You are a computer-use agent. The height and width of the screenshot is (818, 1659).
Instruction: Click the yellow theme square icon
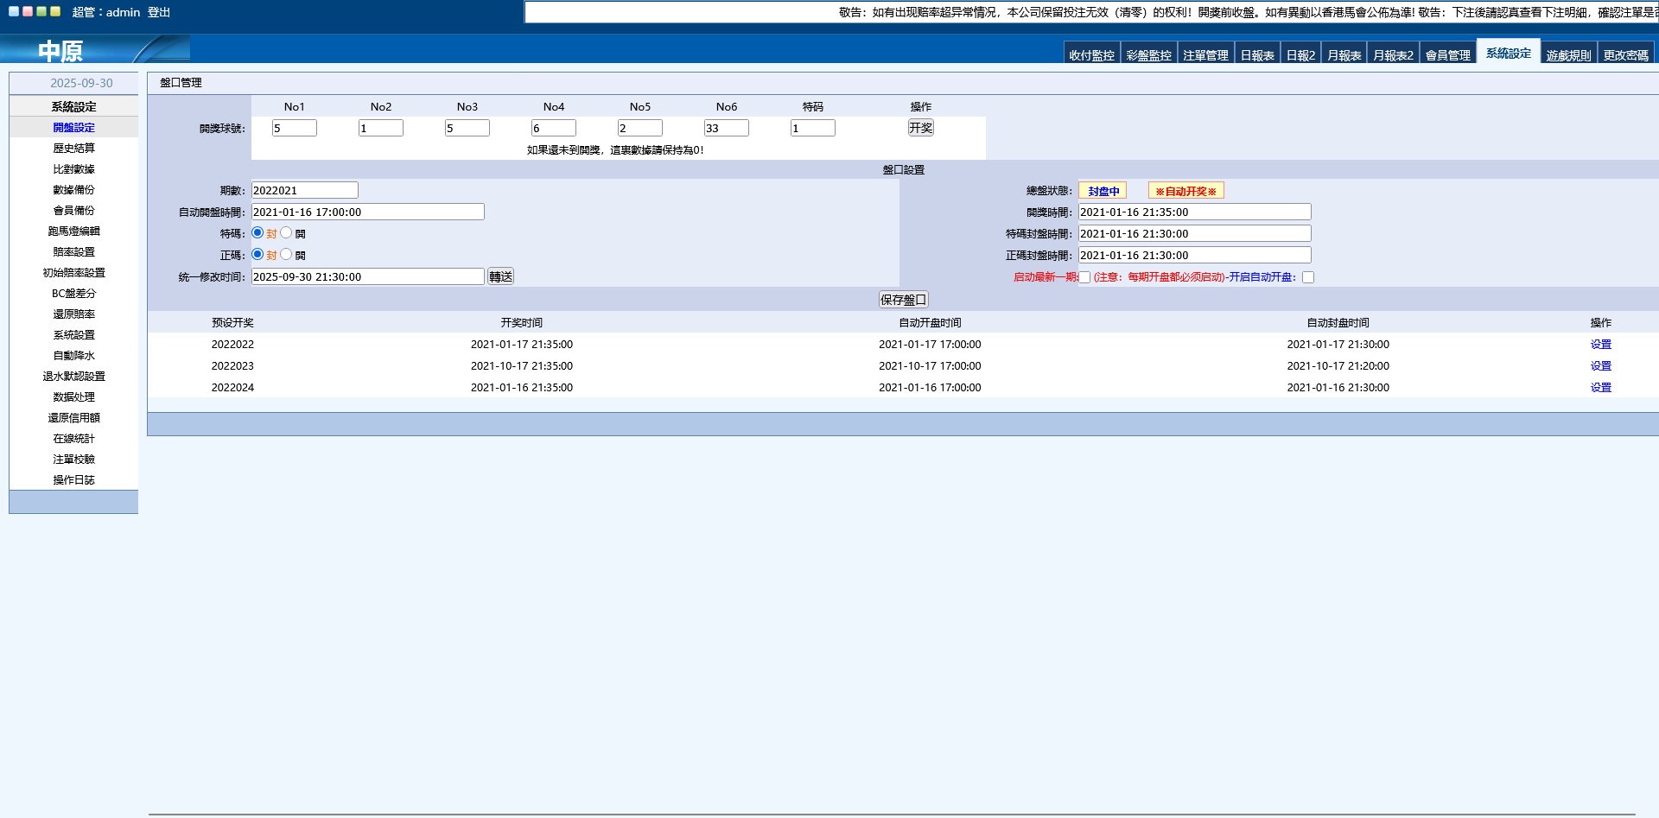pyautogui.click(x=55, y=11)
